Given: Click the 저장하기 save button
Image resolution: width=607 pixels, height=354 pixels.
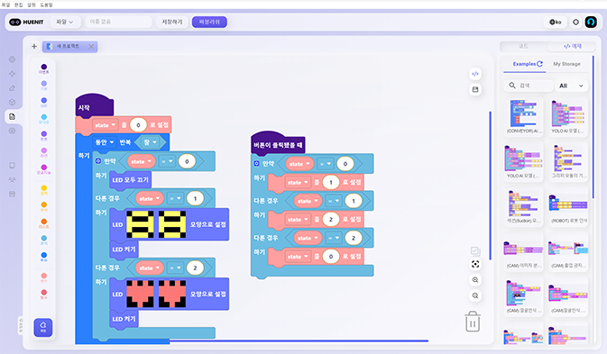Looking at the screenshot, I should tap(172, 22).
